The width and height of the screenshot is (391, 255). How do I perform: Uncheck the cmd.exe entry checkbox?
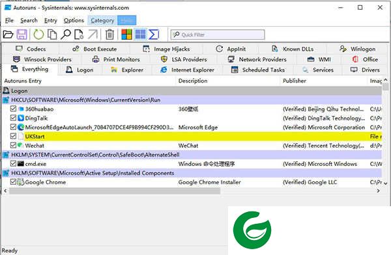[13, 164]
